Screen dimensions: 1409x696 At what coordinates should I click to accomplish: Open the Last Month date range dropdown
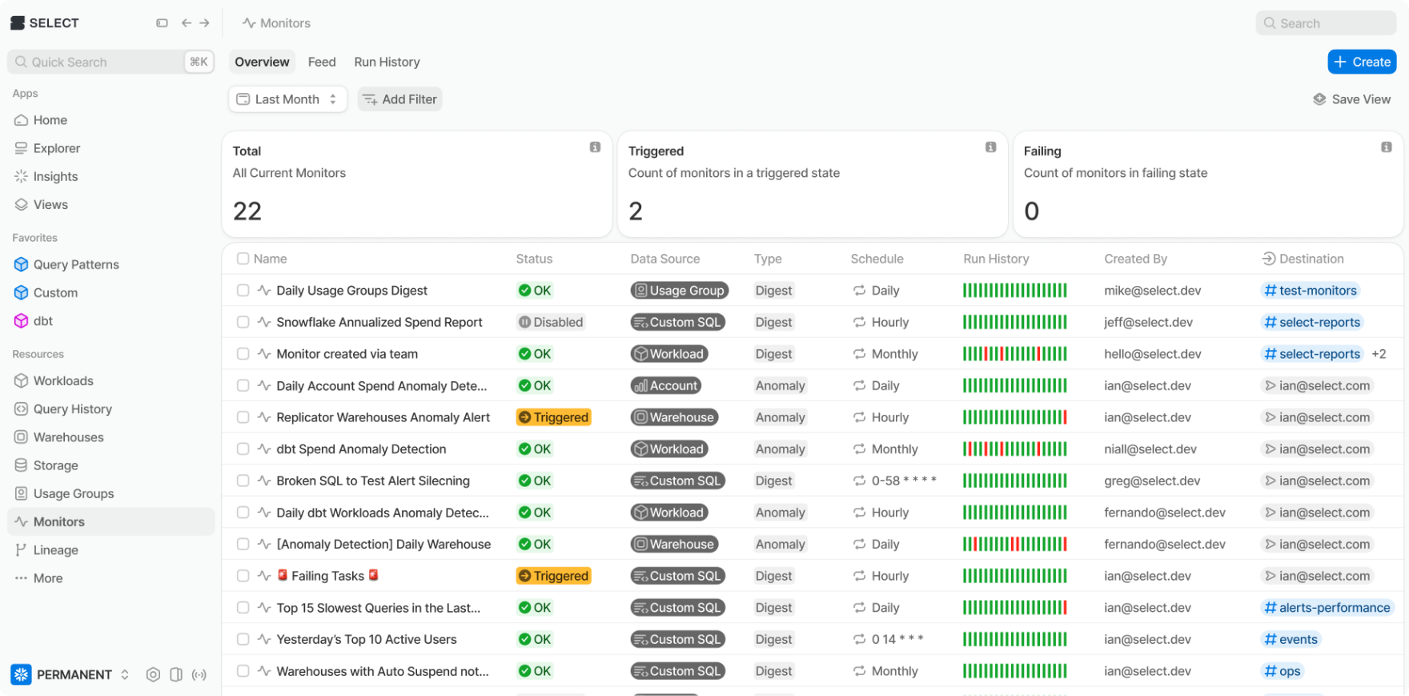pos(287,99)
